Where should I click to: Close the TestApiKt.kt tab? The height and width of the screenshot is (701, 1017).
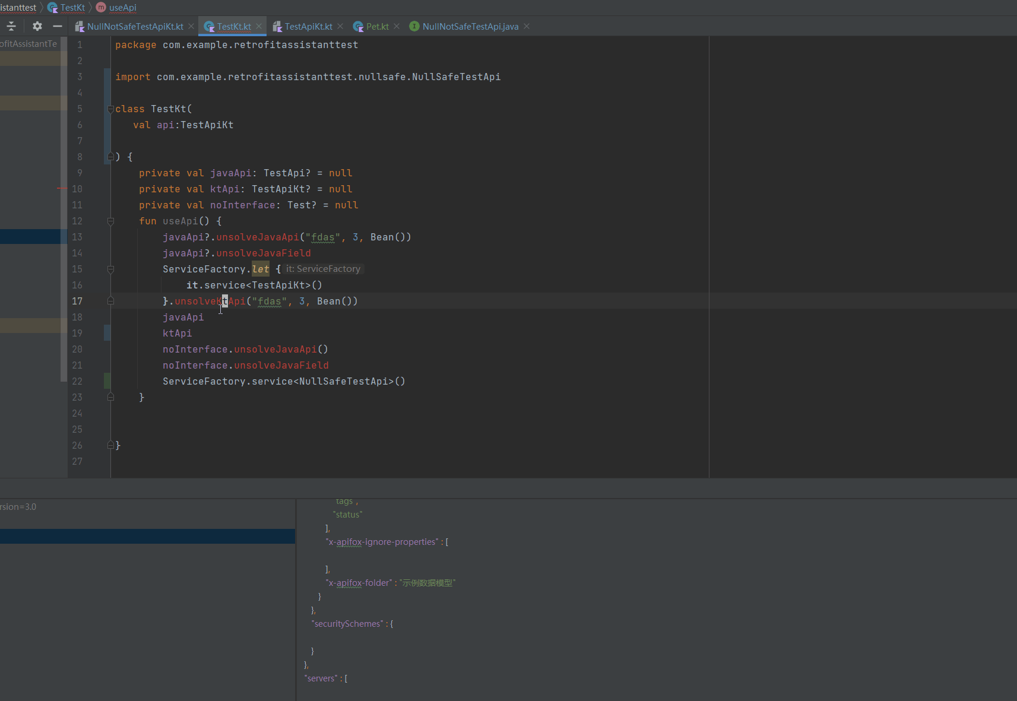pos(340,26)
